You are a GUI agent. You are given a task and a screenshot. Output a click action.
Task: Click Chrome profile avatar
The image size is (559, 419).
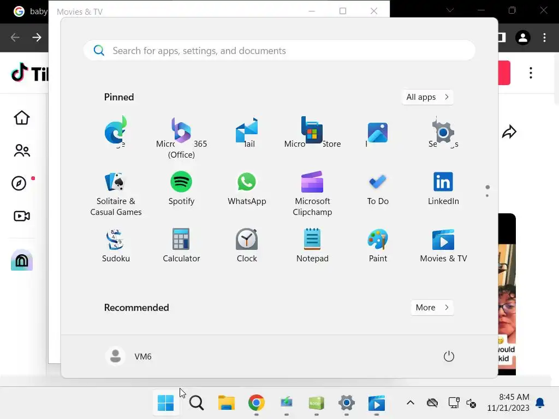coord(523,38)
